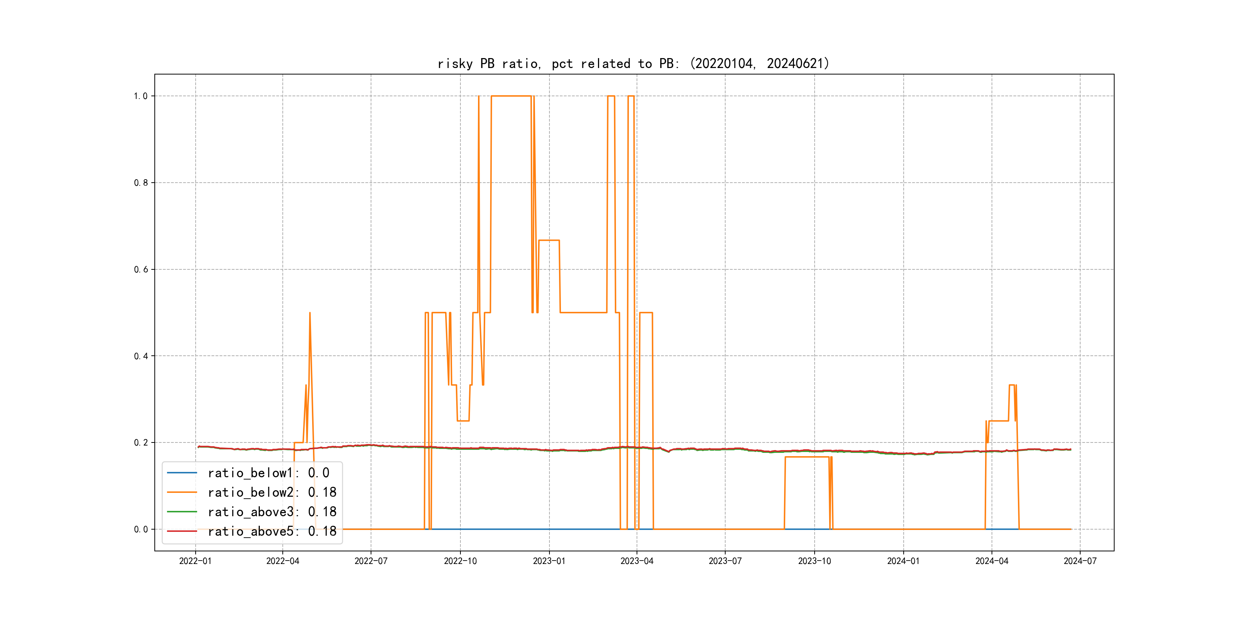Click the 0.4 y-axis tick label
Viewport: 1238px width, 619px height.
click(x=140, y=356)
